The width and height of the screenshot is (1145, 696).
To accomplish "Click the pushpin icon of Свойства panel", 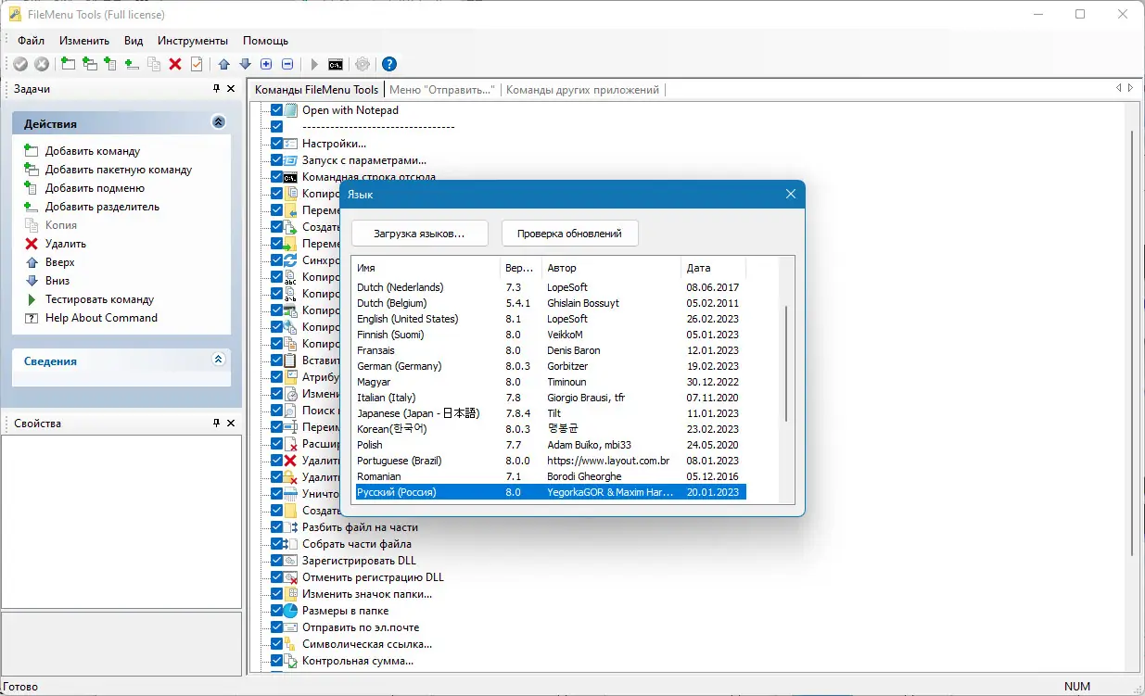I will pos(216,423).
